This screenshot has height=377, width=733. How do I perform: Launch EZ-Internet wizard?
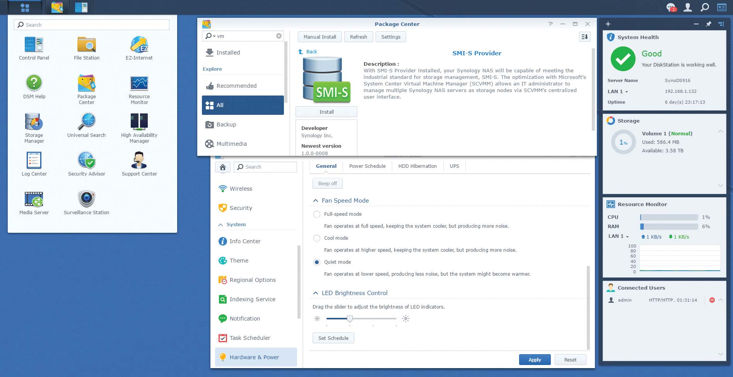click(139, 48)
